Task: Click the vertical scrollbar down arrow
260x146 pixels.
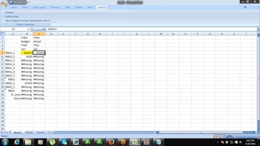Action: click(x=258, y=129)
